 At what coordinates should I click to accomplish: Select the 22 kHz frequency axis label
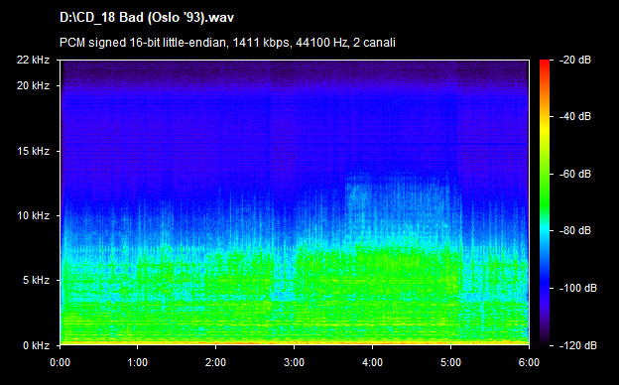(x=33, y=60)
